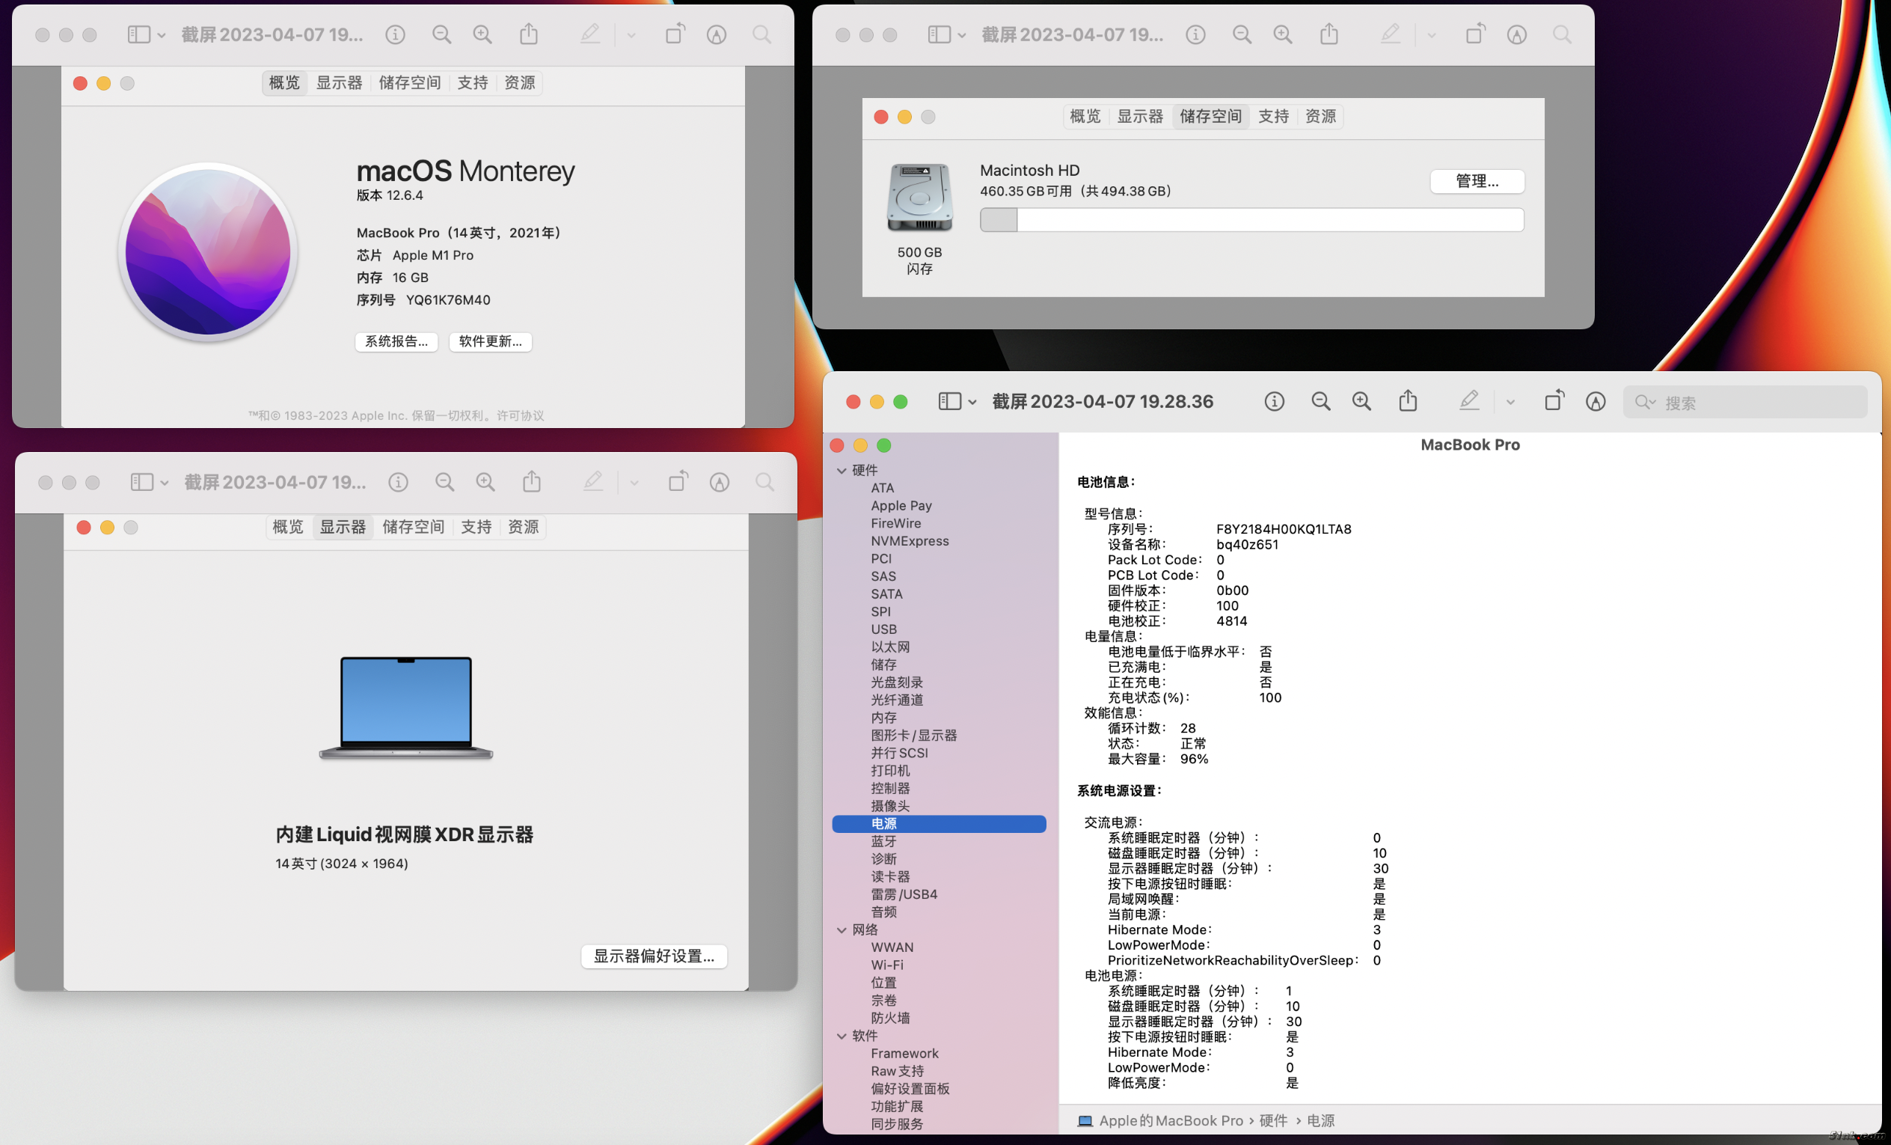Select 图形卡/显示器 in the sidebar
This screenshot has height=1145, width=1891.
coord(913,736)
